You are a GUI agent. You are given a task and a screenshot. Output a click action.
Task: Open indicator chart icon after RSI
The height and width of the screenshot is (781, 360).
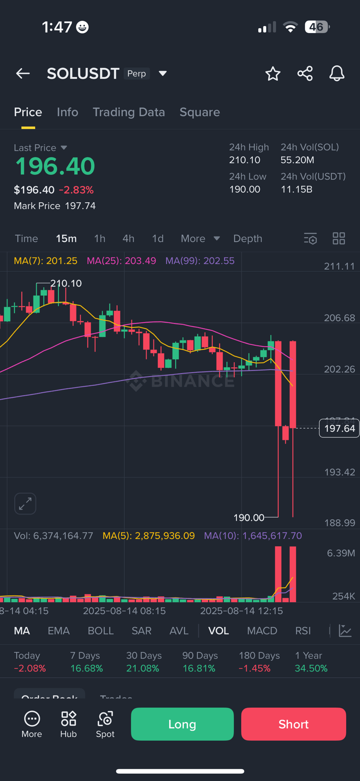tap(345, 631)
